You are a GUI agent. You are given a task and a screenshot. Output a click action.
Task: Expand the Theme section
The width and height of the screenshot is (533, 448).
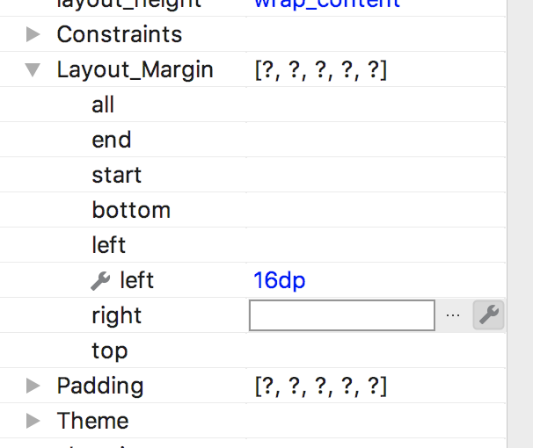point(33,421)
